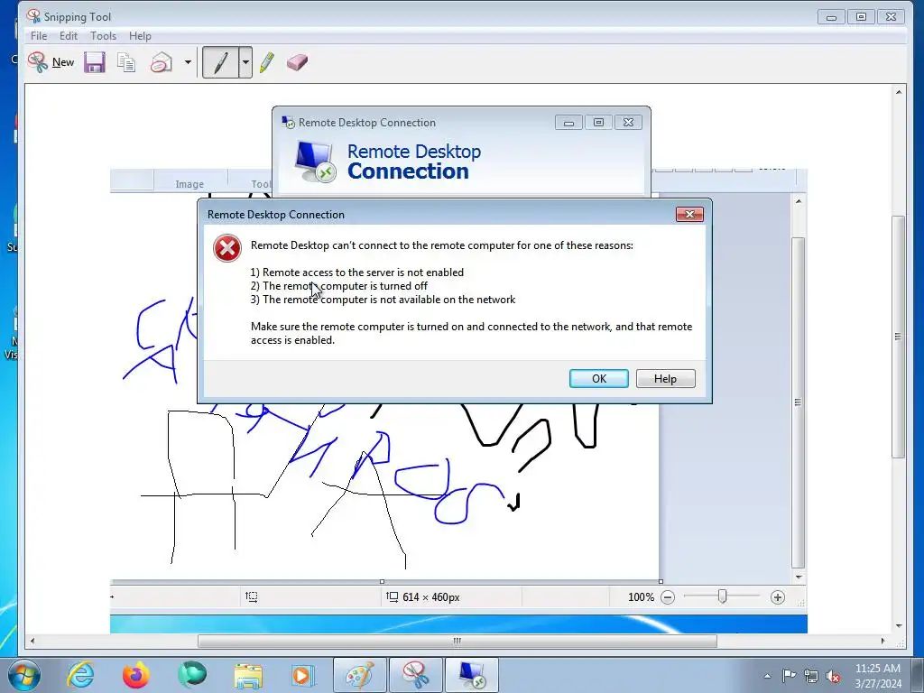Close the Remote Desktop error dialog
The height and width of the screenshot is (693, 924).
click(x=689, y=214)
